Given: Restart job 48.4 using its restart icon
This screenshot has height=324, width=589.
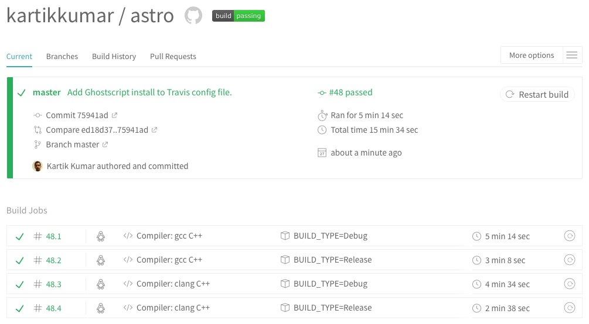Looking at the screenshot, I should click(570, 308).
